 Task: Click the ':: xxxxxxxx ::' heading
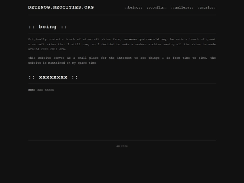[53, 77]
